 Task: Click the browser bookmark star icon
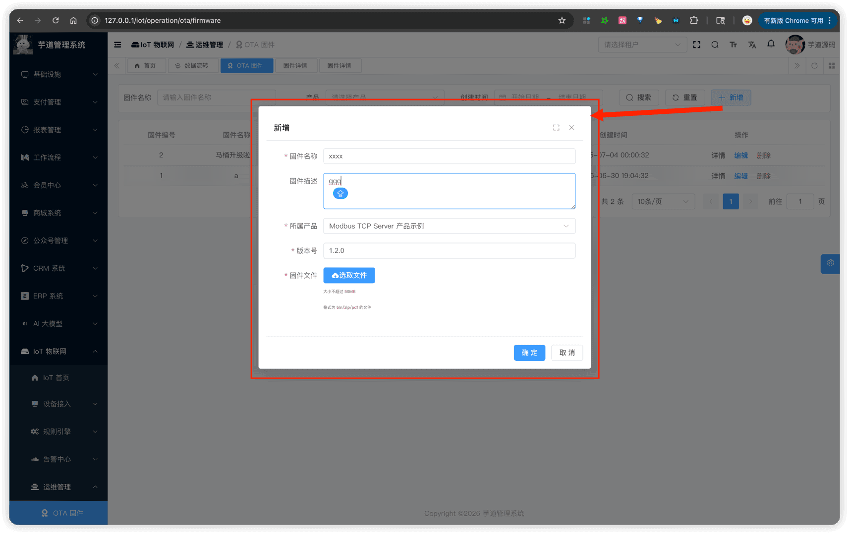(562, 20)
